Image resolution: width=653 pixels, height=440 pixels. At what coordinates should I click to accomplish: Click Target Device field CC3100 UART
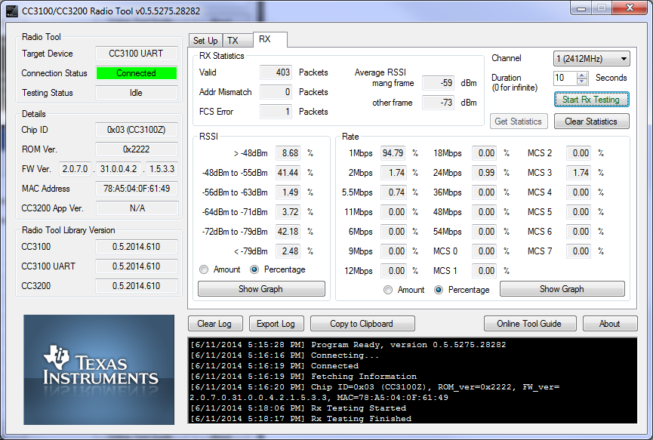137,54
